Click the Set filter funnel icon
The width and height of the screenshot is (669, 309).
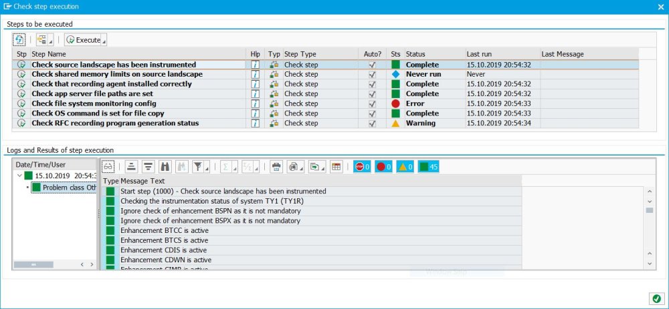pyautogui.click(x=197, y=167)
